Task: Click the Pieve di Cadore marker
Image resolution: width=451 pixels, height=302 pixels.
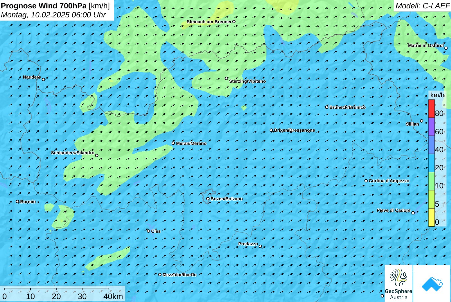Action: (413, 212)
